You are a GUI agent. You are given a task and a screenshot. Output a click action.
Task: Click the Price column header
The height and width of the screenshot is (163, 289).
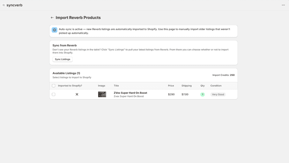(171, 86)
